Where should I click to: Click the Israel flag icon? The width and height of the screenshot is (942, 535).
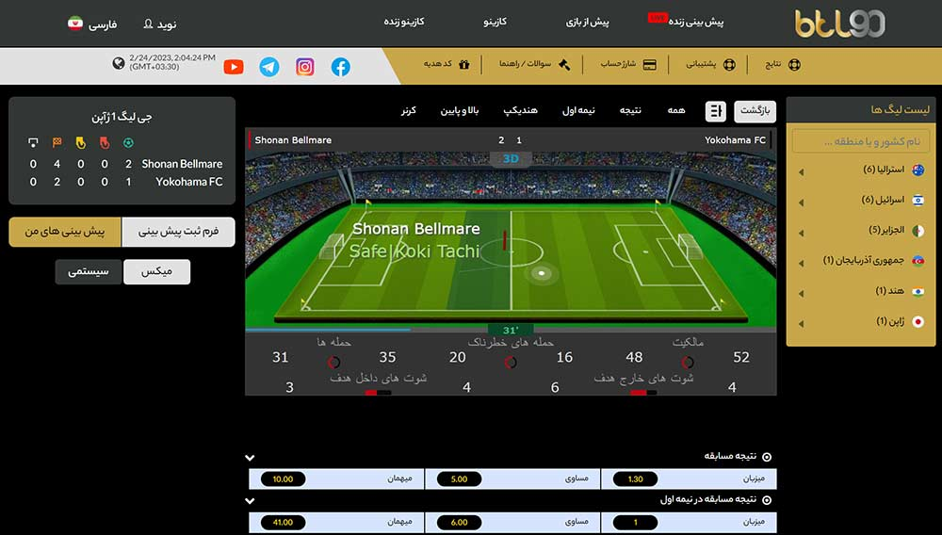pyautogui.click(x=918, y=201)
